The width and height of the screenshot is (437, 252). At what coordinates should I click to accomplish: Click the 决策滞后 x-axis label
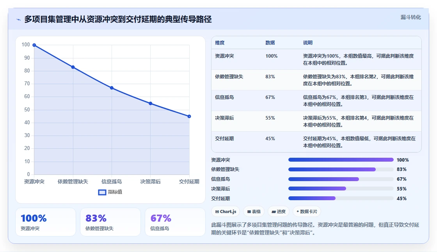(x=151, y=182)
